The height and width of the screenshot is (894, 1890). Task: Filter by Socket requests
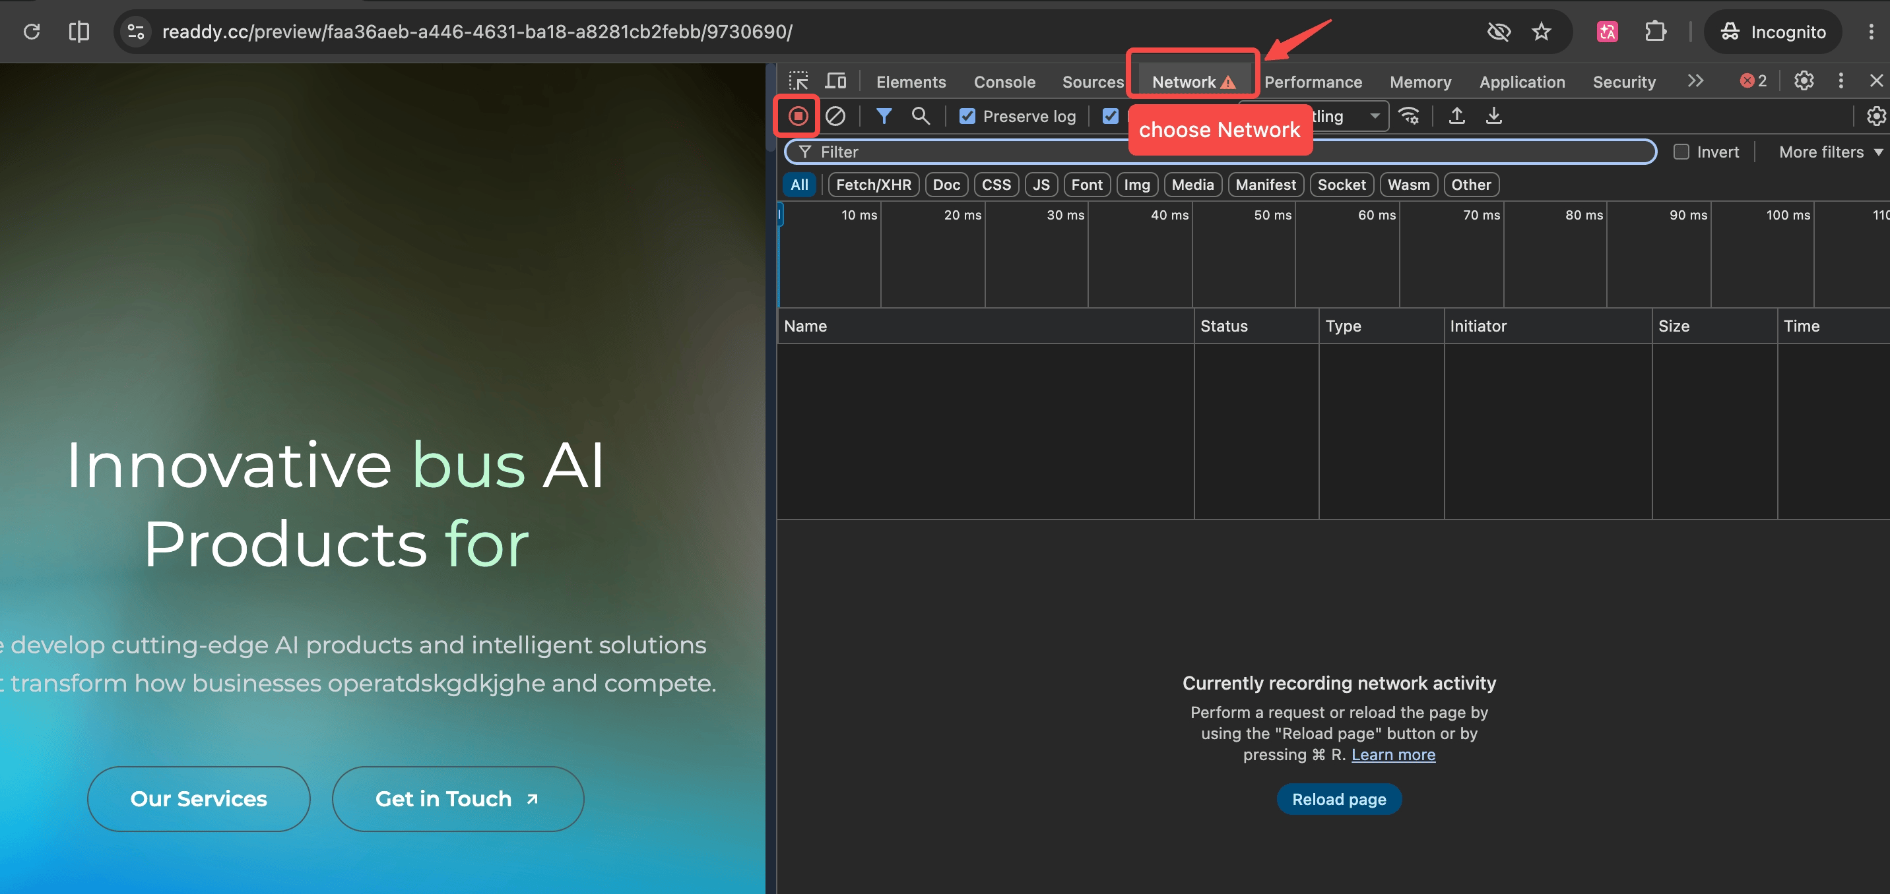coord(1341,185)
